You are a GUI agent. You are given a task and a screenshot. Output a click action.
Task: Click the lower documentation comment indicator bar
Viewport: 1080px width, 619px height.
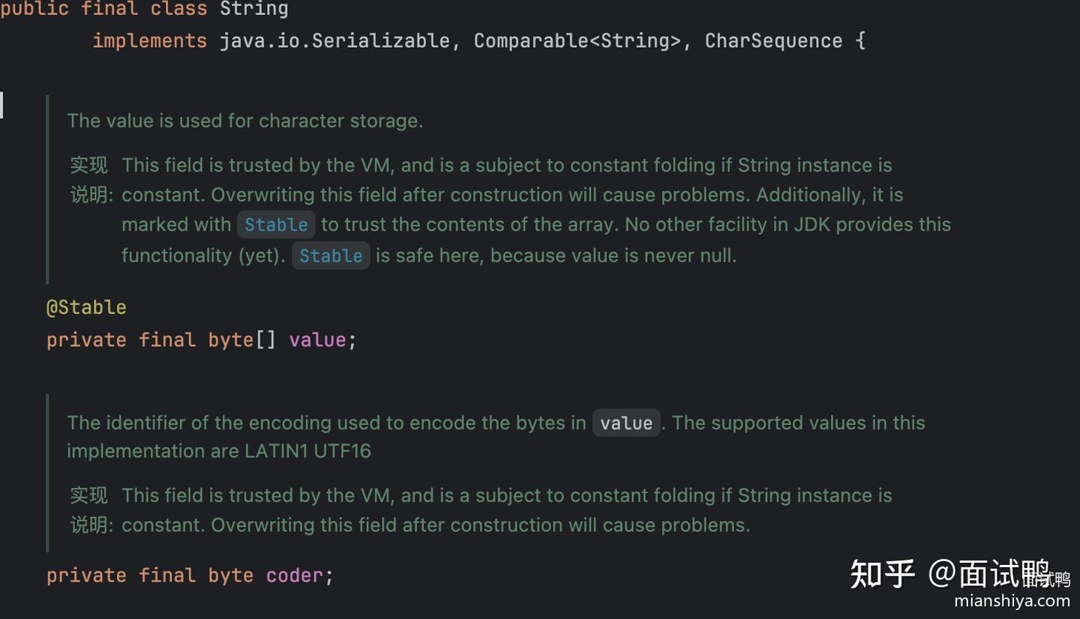pos(47,472)
